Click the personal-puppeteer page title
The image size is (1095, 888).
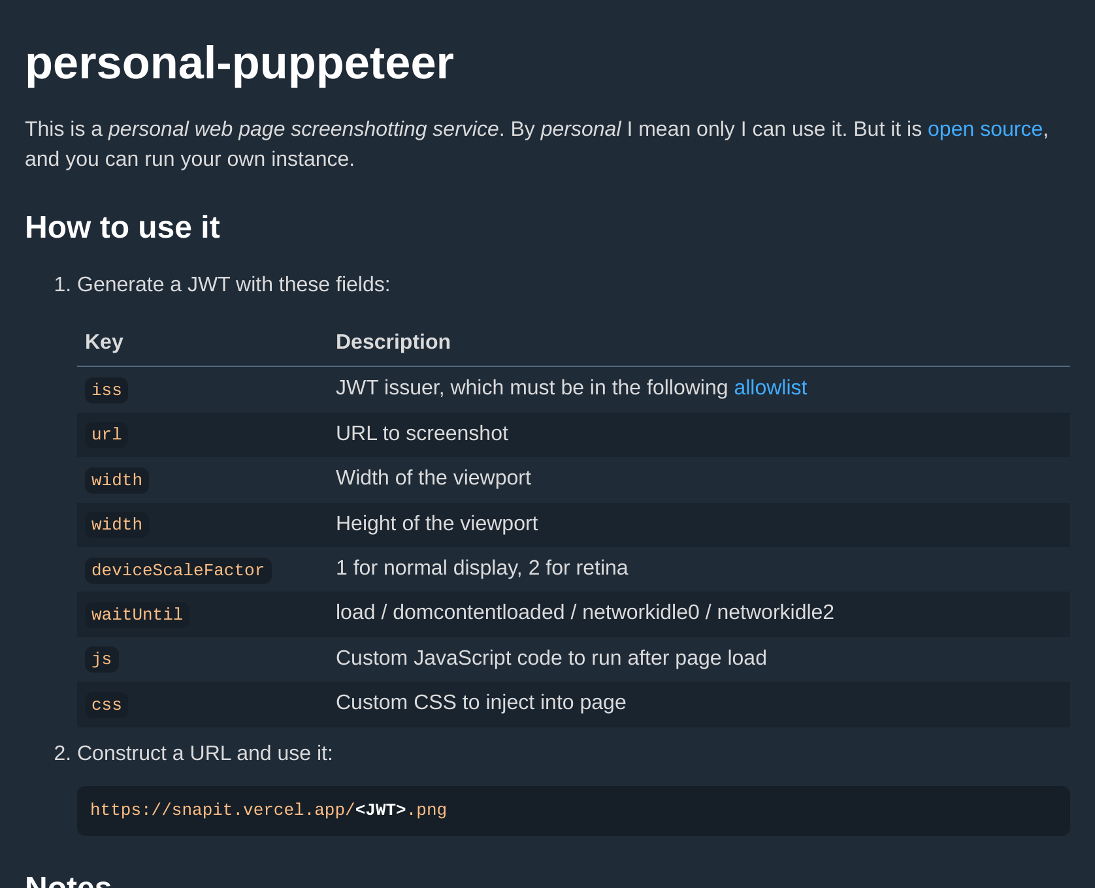coord(239,63)
